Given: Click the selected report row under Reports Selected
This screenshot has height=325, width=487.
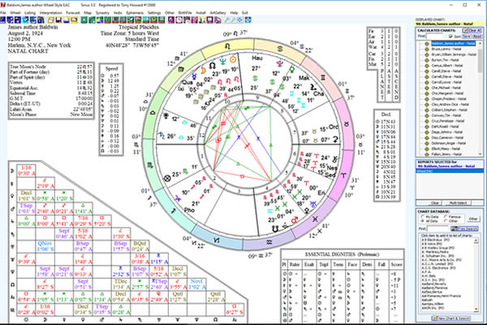Looking at the screenshot, I should [x=450, y=171].
